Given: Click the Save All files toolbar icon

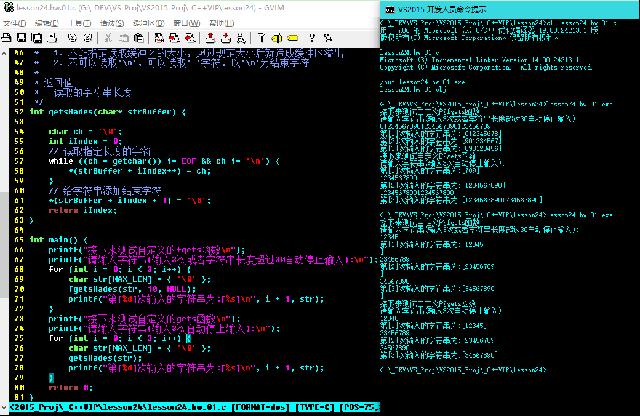Looking at the screenshot, I should [x=37, y=38].
